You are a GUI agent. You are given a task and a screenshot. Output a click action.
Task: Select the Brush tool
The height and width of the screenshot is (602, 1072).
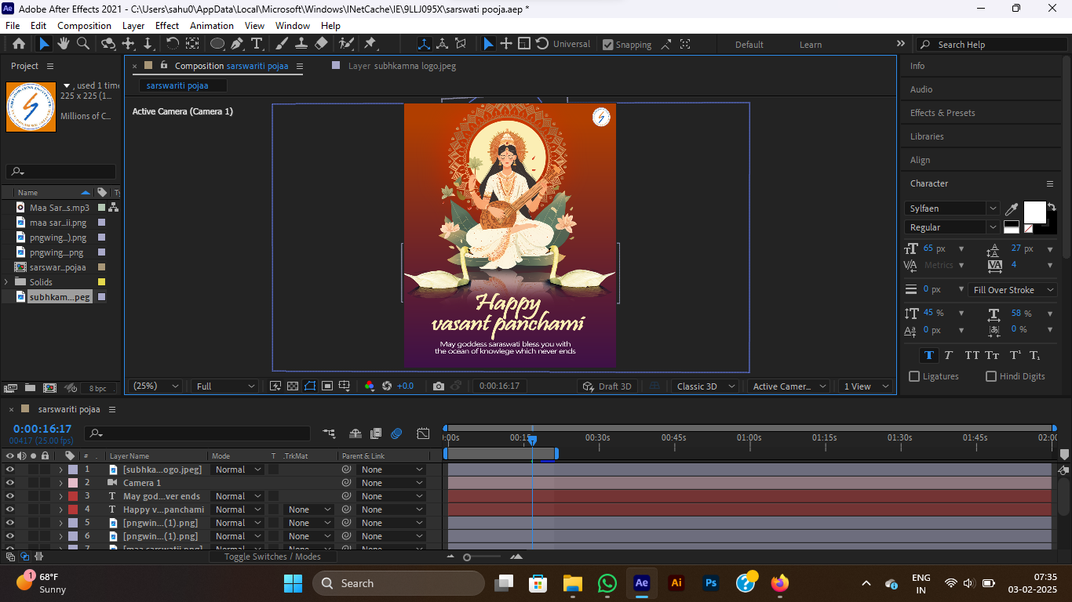click(x=283, y=44)
